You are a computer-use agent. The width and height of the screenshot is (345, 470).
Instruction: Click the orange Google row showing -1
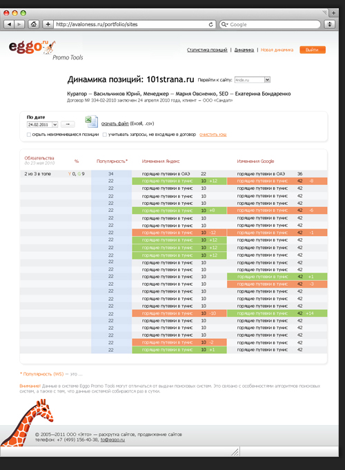coord(277,233)
